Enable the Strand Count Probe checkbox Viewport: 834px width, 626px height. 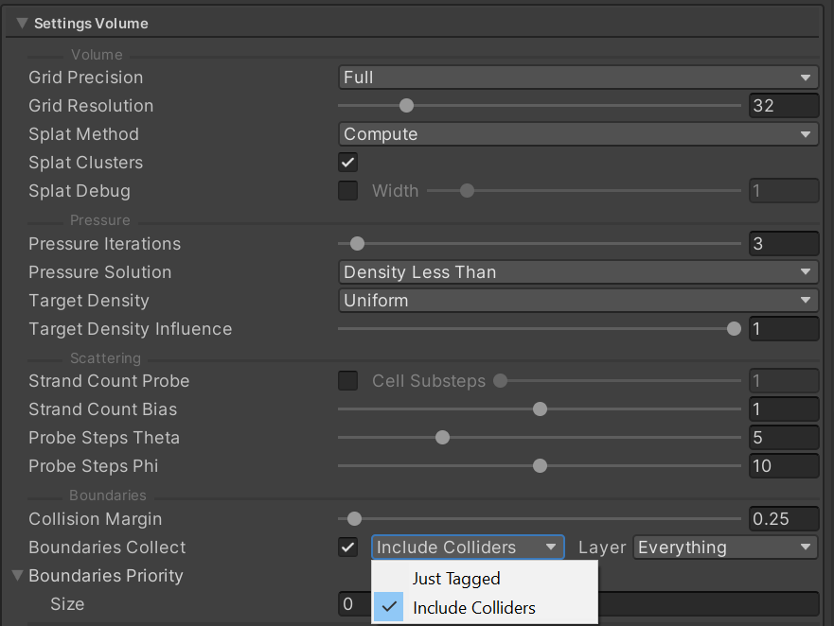click(348, 381)
